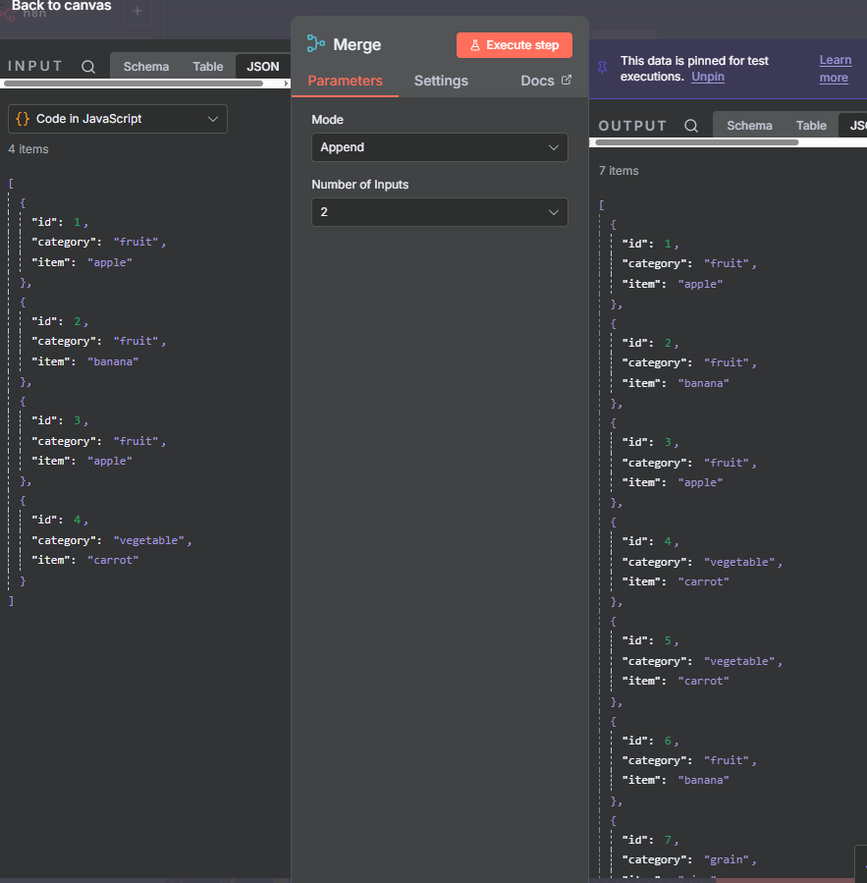Click the Merge node icon
The image size is (867, 883).
tap(316, 44)
